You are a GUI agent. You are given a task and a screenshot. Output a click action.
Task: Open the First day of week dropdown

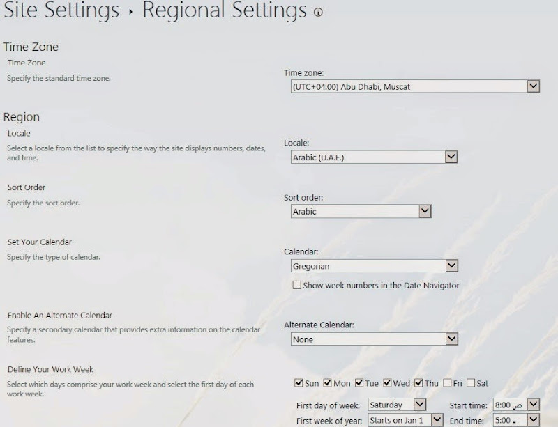tap(397, 405)
